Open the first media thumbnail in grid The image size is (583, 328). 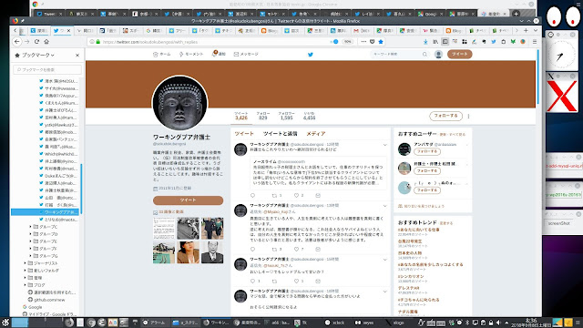164,229
